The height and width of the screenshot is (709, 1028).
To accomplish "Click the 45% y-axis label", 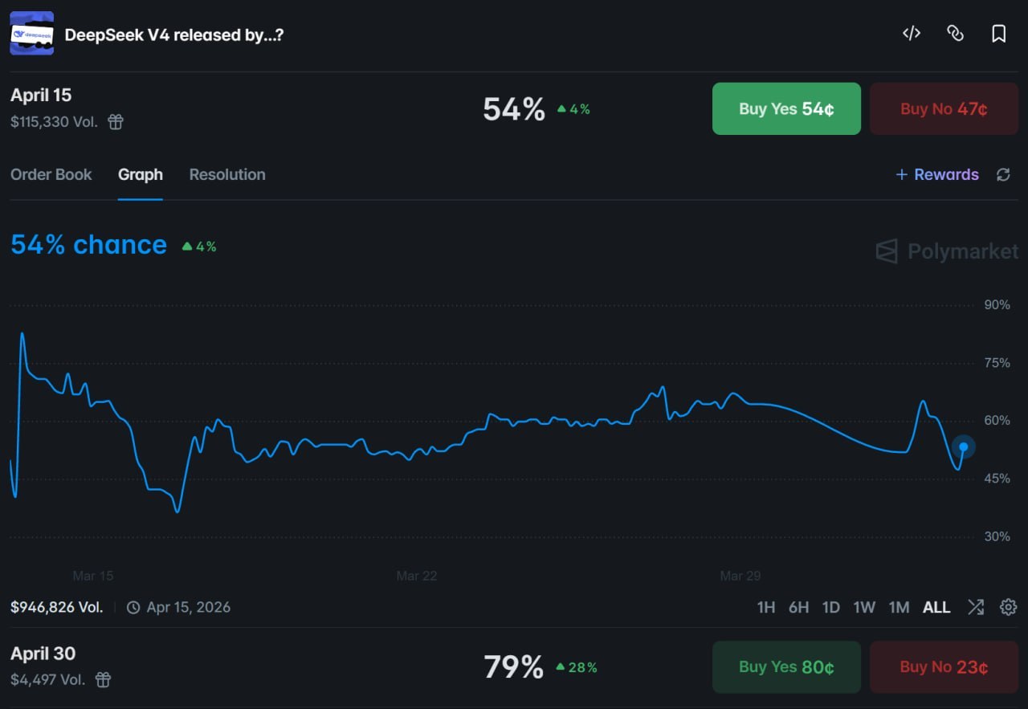I will 997,479.
